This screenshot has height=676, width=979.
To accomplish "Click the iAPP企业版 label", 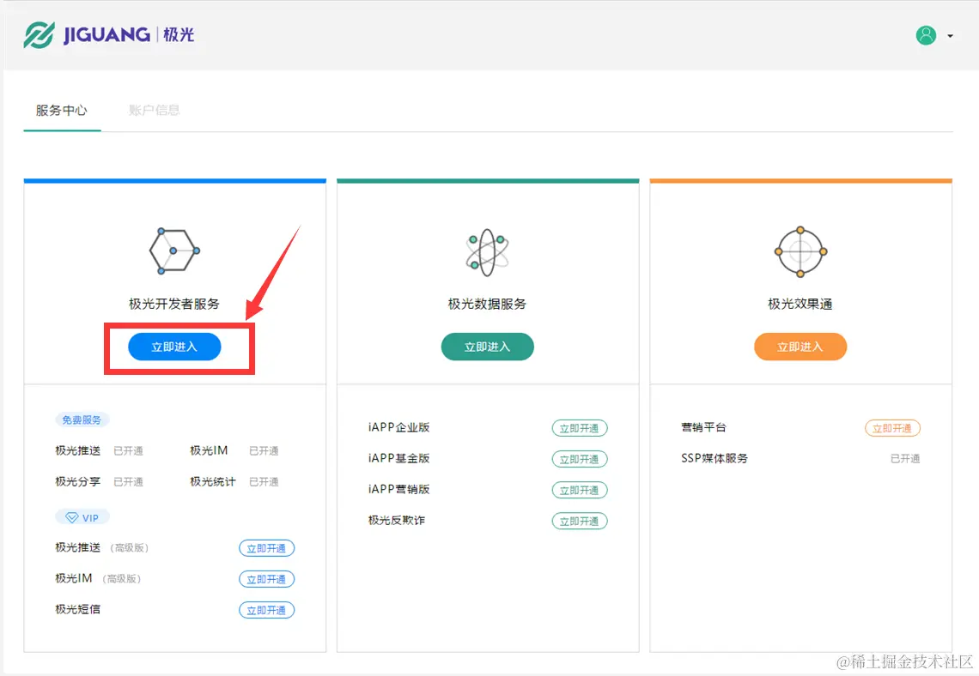I will point(399,427).
